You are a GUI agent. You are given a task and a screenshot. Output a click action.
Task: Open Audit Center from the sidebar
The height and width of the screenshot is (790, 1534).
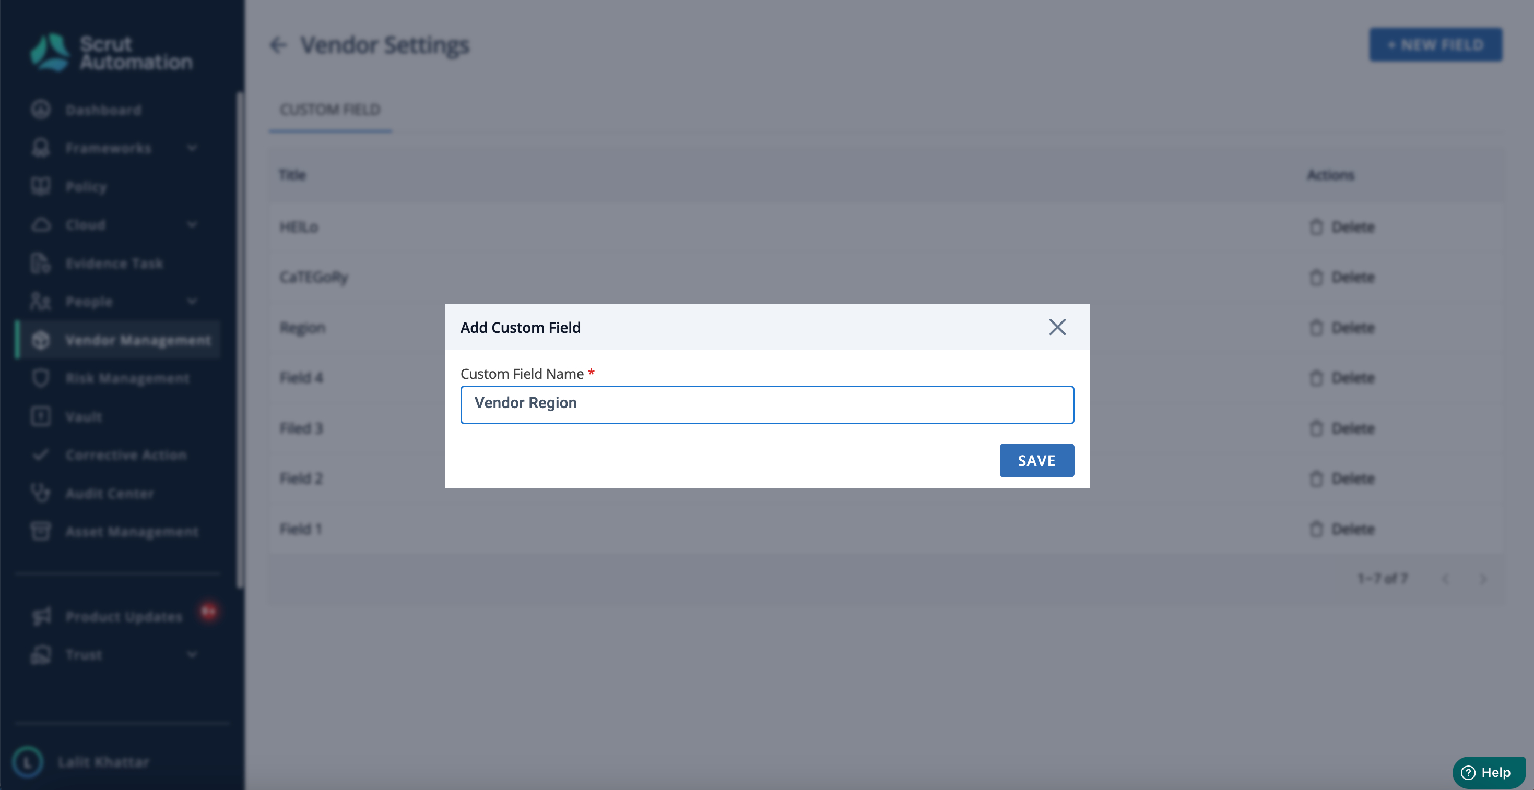click(110, 494)
